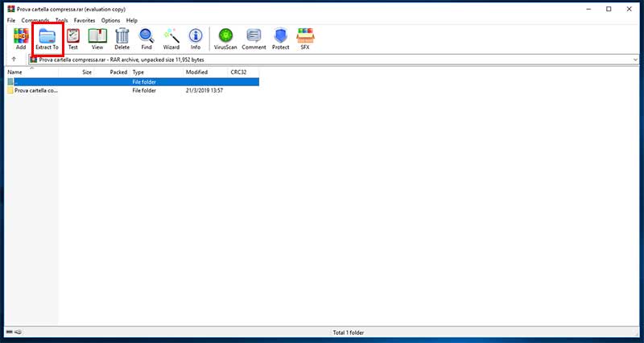Minimize the WinRAR window

(x=588, y=9)
